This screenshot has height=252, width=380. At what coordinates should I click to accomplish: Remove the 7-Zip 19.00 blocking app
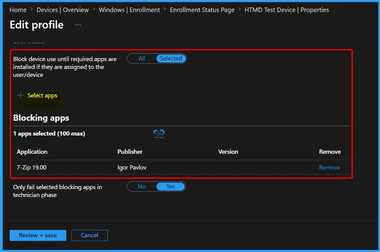(x=329, y=167)
